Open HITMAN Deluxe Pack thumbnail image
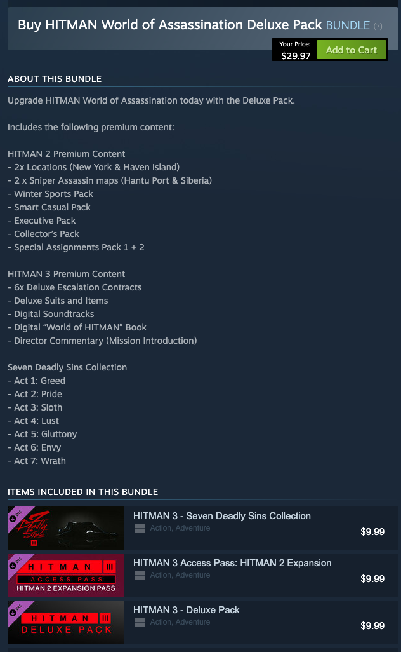The height and width of the screenshot is (652, 401). click(66, 622)
